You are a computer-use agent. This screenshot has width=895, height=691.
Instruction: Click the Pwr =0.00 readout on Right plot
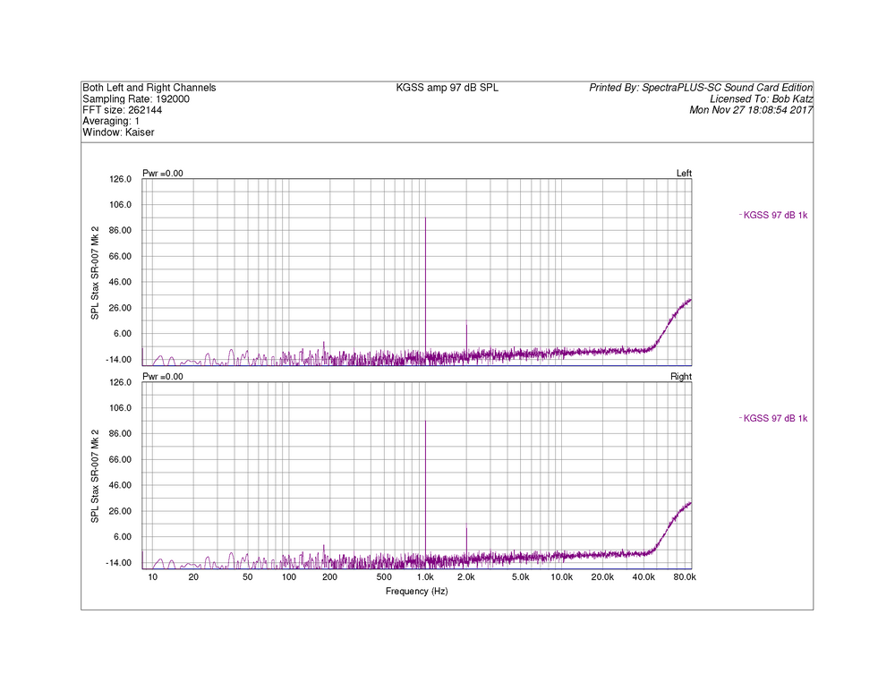pyautogui.click(x=162, y=377)
